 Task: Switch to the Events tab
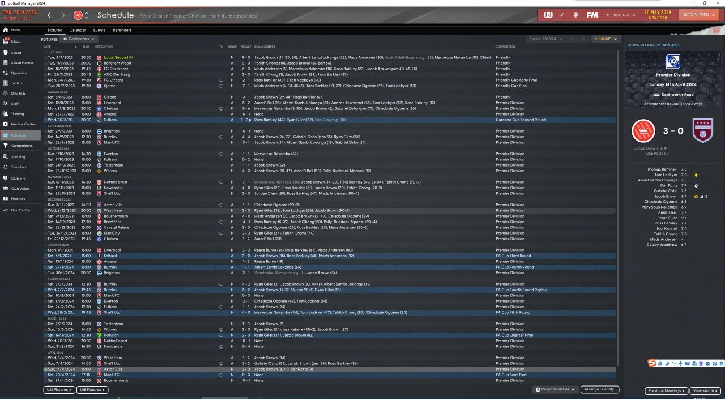pos(99,30)
